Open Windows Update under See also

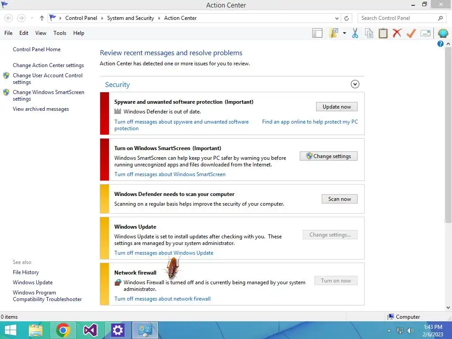[33, 282]
